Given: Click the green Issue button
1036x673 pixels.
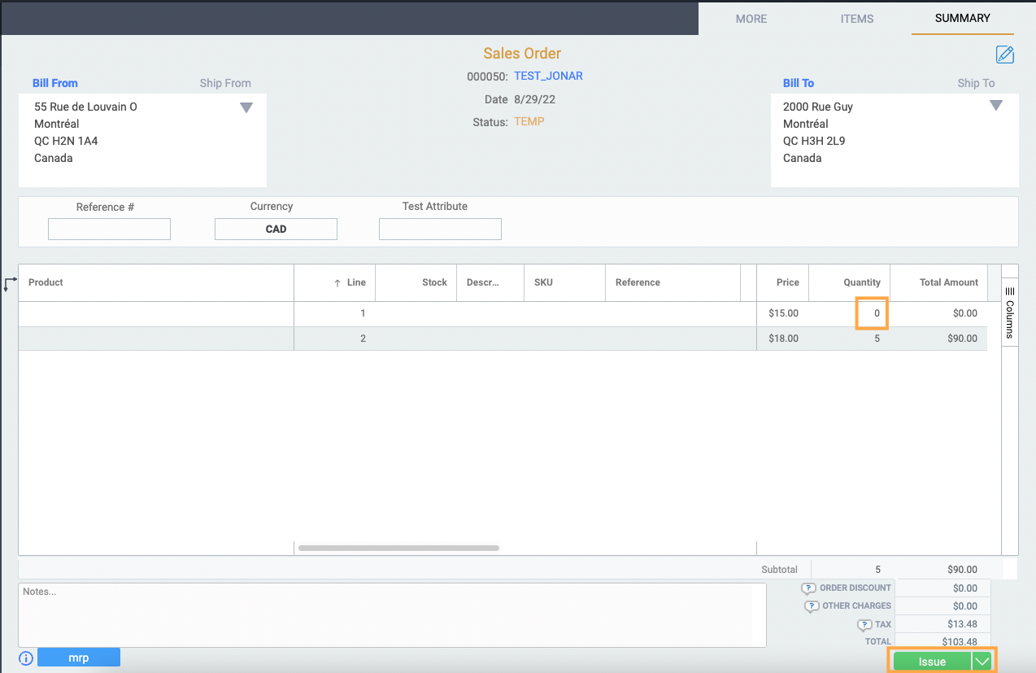Looking at the screenshot, I should click(x=932, y=662).
